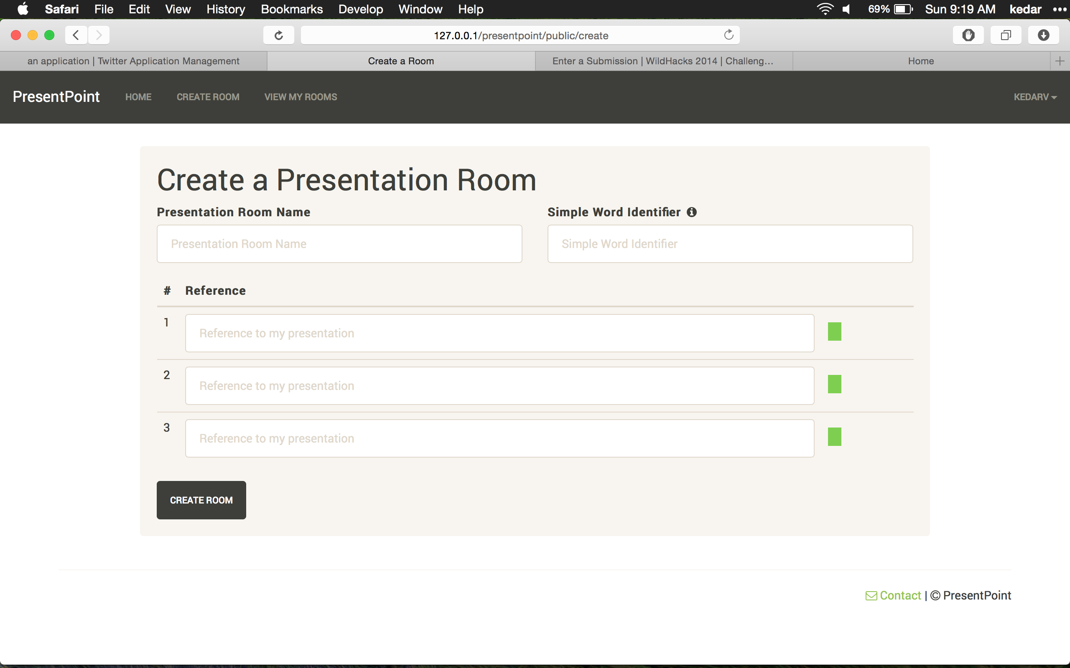1070x668 pixels.
Task: Click the green square for reference row 2
Action: (x=834, y=384)
